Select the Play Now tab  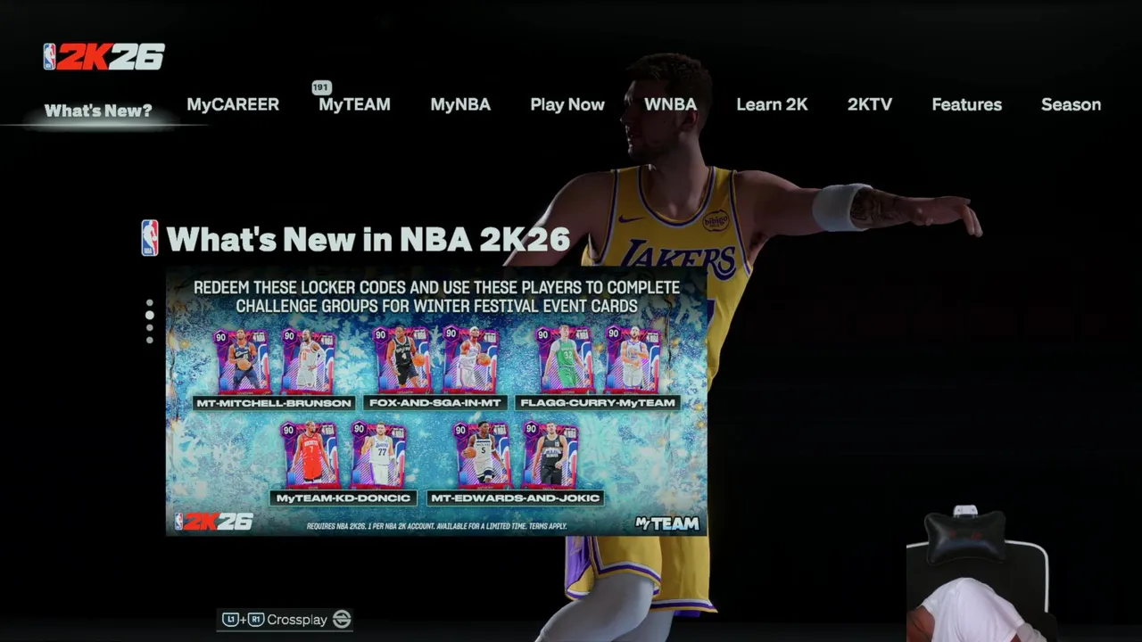[x=567, y=104]
